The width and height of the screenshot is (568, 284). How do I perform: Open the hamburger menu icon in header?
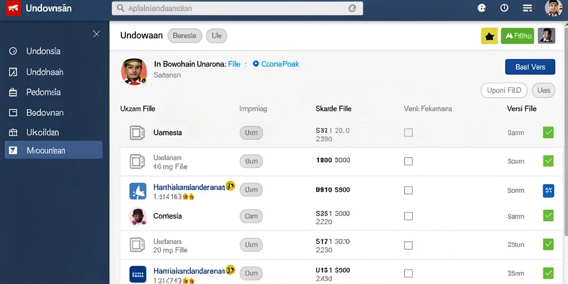point(527,8)
